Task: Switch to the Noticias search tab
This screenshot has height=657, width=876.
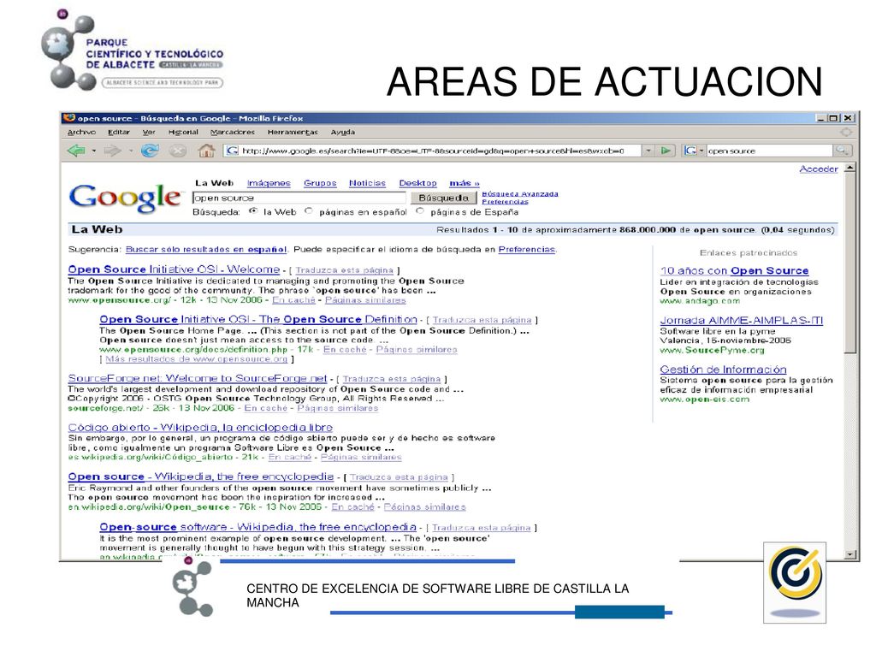Action: coord(367,183)
